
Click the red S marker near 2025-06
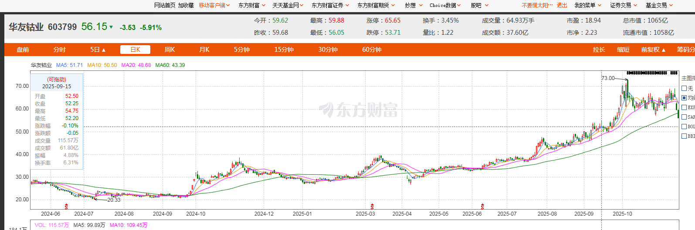[x=482, y=206]
